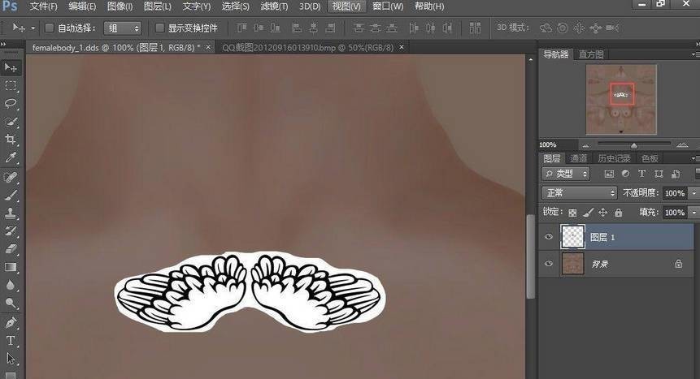Select the Brush tool

(11, 195)
